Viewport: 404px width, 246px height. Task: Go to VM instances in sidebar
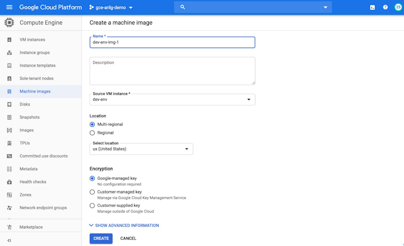(x=32, y=40)
